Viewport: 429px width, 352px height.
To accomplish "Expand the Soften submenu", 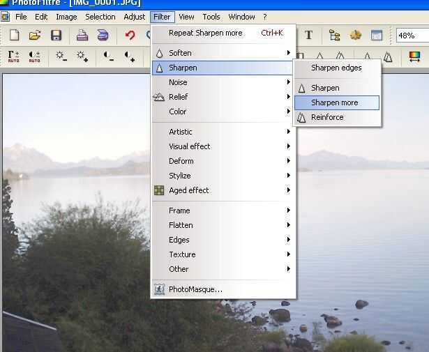I will tap(223, 53).
